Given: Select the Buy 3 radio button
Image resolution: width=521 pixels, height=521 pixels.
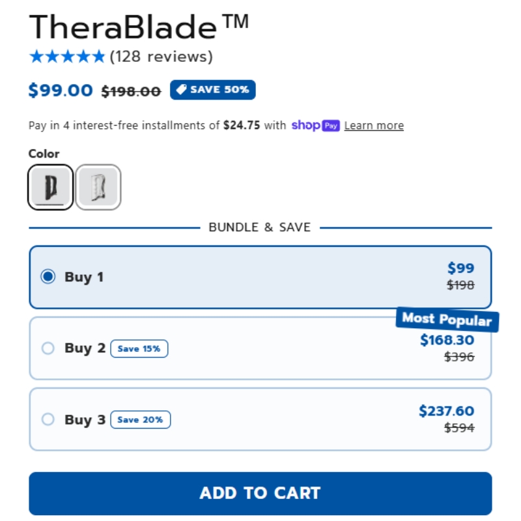Looking at the screenshot, I should (48, 419).
